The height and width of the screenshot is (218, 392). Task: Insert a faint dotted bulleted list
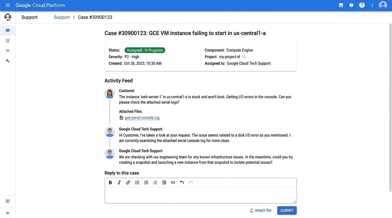tap(155, 183)
